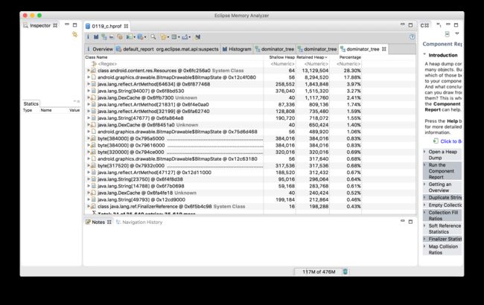Click the garbage collector trash icon

pos(346,272)
